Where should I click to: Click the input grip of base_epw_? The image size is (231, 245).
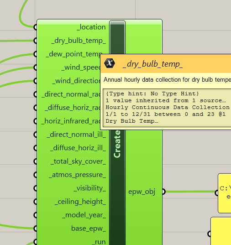tap(36, 229)
